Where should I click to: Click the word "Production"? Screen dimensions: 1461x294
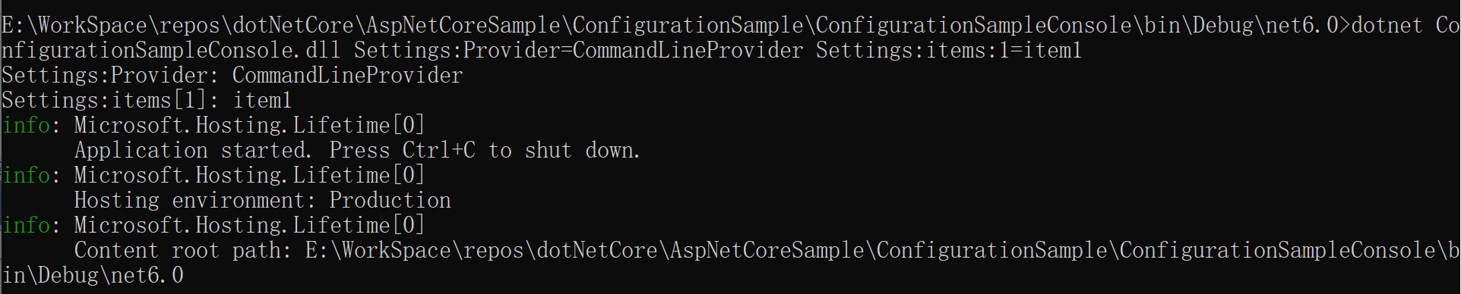pos(390,200)
